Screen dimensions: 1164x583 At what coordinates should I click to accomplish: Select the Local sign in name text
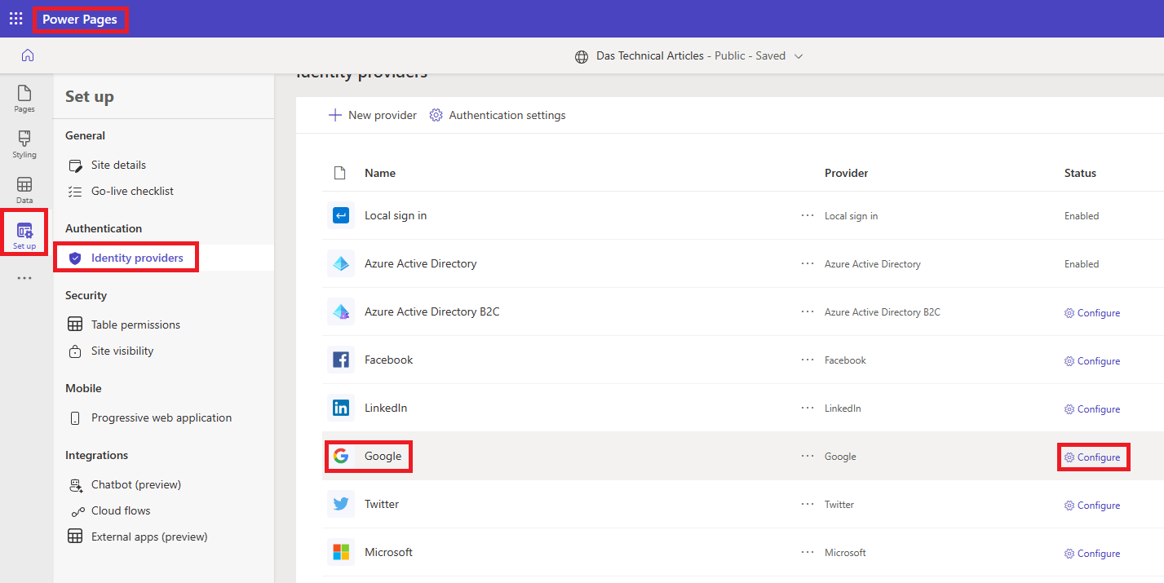(396, 216)
